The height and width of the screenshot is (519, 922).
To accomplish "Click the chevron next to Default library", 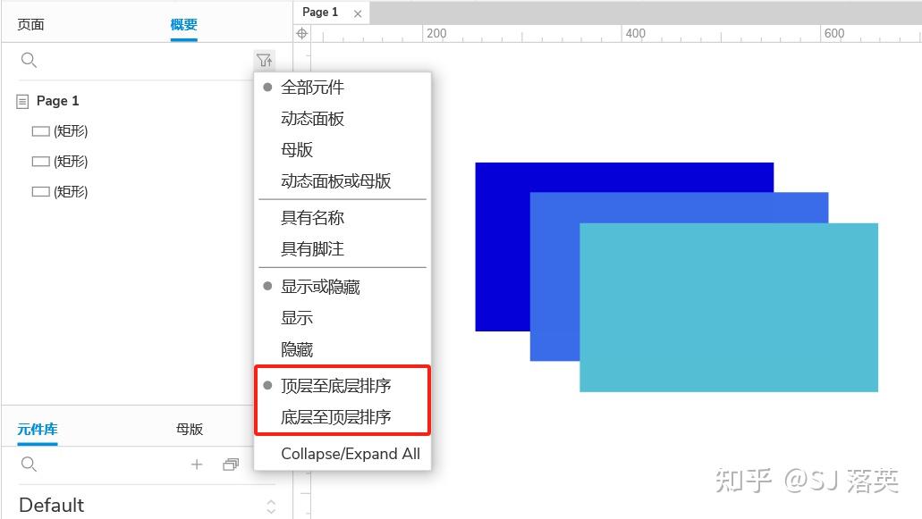I will pyautogui.click(x=270, y=505).
